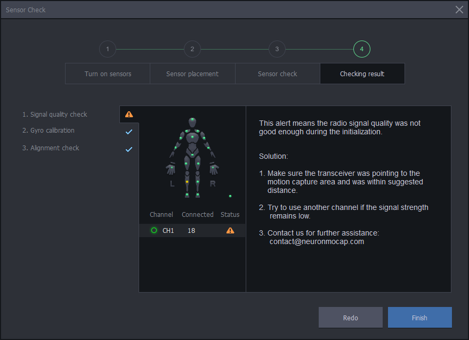Click the head sensor dot on the figure
This screenshot has width=469, height=340.
(x=192, y=119)
